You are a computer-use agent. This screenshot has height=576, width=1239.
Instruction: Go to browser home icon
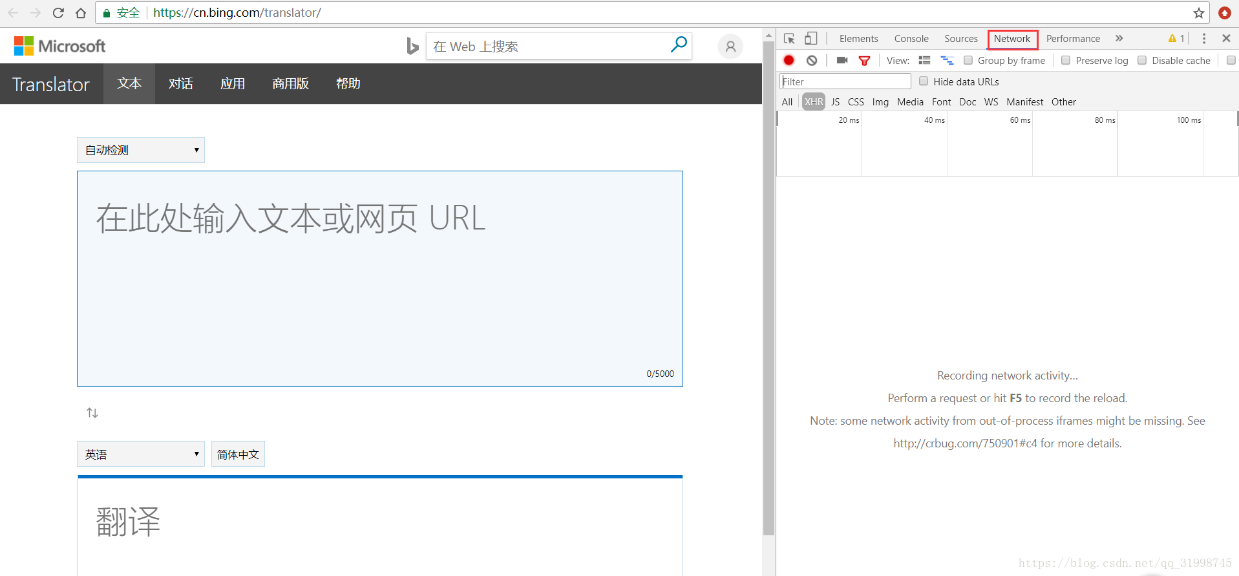[x=81, y=13]
